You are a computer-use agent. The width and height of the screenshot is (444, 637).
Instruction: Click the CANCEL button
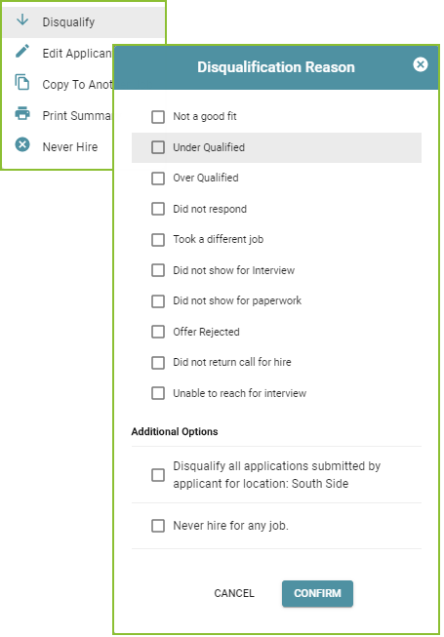point(234,593)
